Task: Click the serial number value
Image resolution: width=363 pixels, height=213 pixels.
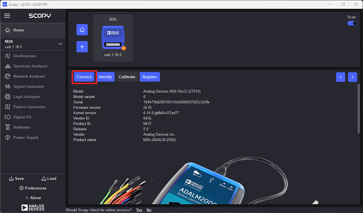Action: [x=176, y=102]
